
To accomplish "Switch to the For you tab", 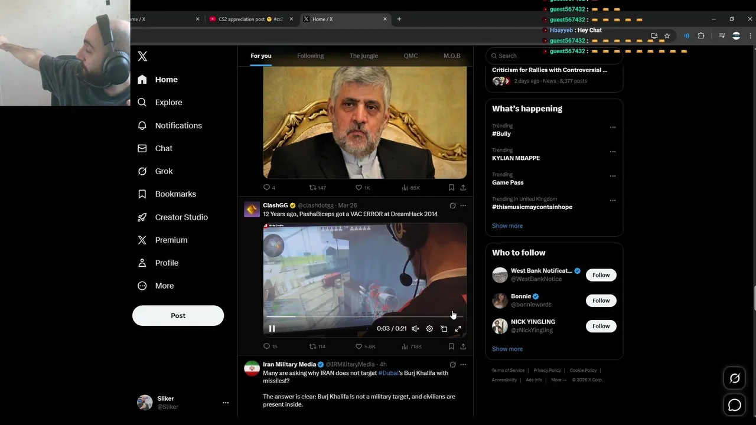I will (x=261, y=56).
